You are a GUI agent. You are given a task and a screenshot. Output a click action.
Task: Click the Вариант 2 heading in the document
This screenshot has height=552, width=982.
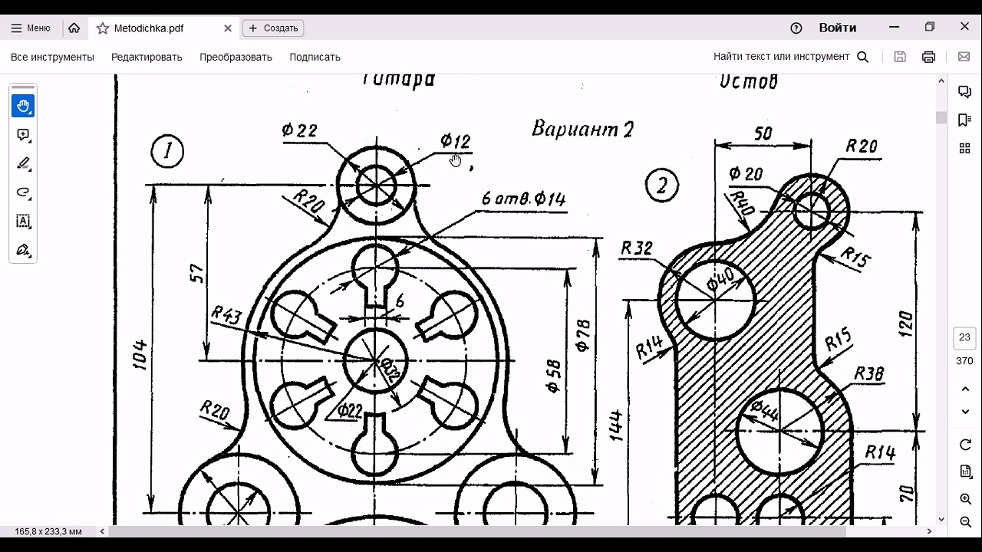click(x=583, y=129)
